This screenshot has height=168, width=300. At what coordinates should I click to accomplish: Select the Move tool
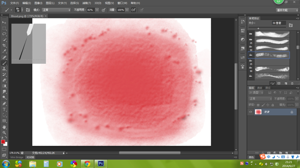(4, 22)
